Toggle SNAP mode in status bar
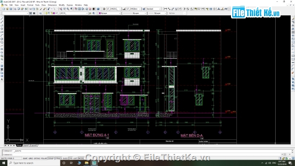 (25, 159)
